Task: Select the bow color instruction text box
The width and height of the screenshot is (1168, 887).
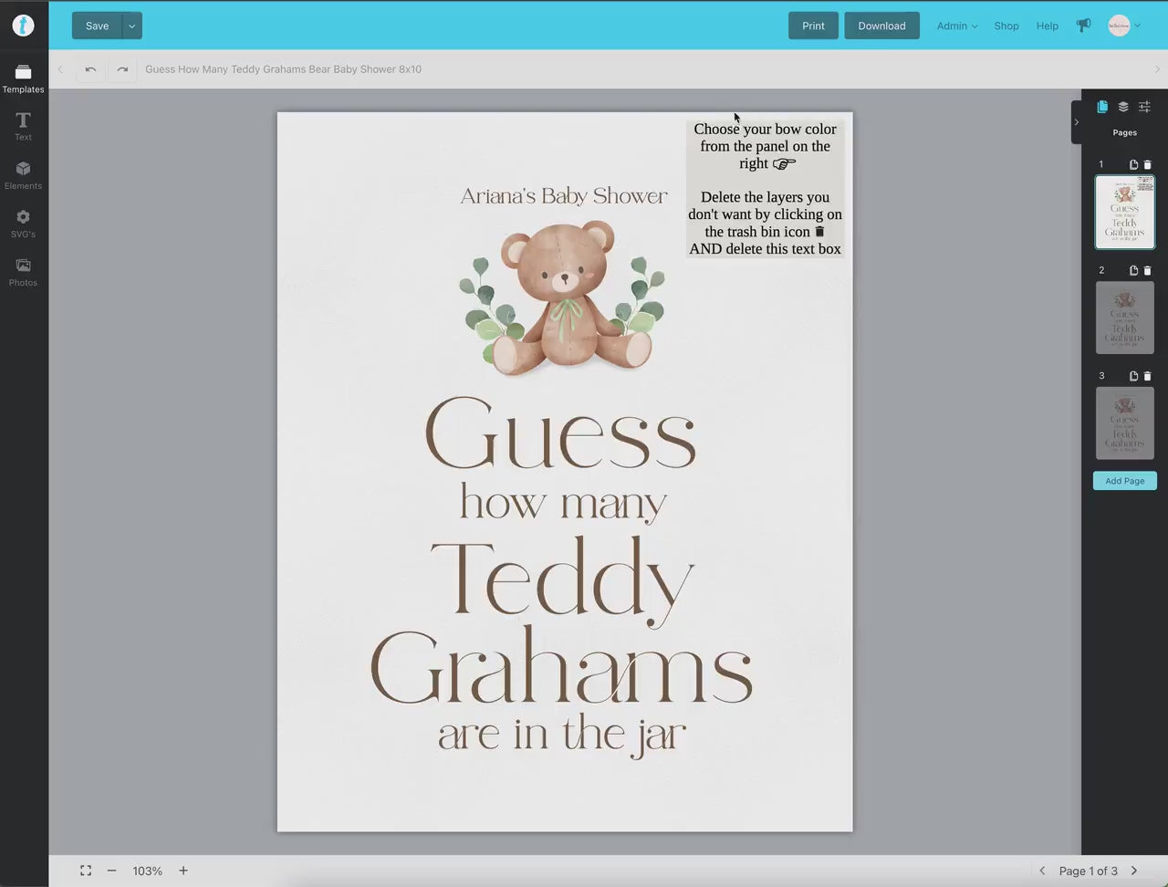Action: [x=765, y=189]
